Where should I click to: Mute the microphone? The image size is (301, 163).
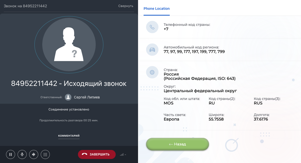point(22,154)
